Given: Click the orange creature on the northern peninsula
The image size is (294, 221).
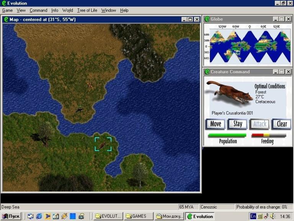Looking at the screenshot, I should pyautogui.click(x=90, y=85).
